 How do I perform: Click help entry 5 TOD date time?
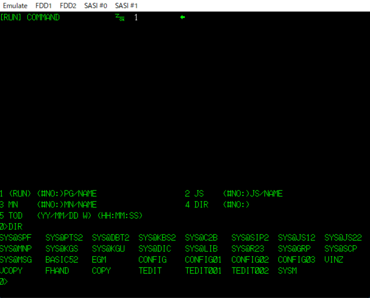pyautogui.click(x=71, y=216)
